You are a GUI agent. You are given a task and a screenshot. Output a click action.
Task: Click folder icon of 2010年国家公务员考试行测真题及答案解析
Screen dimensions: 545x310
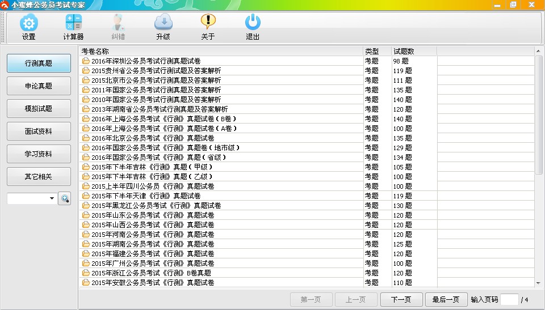tap(86, 100)
